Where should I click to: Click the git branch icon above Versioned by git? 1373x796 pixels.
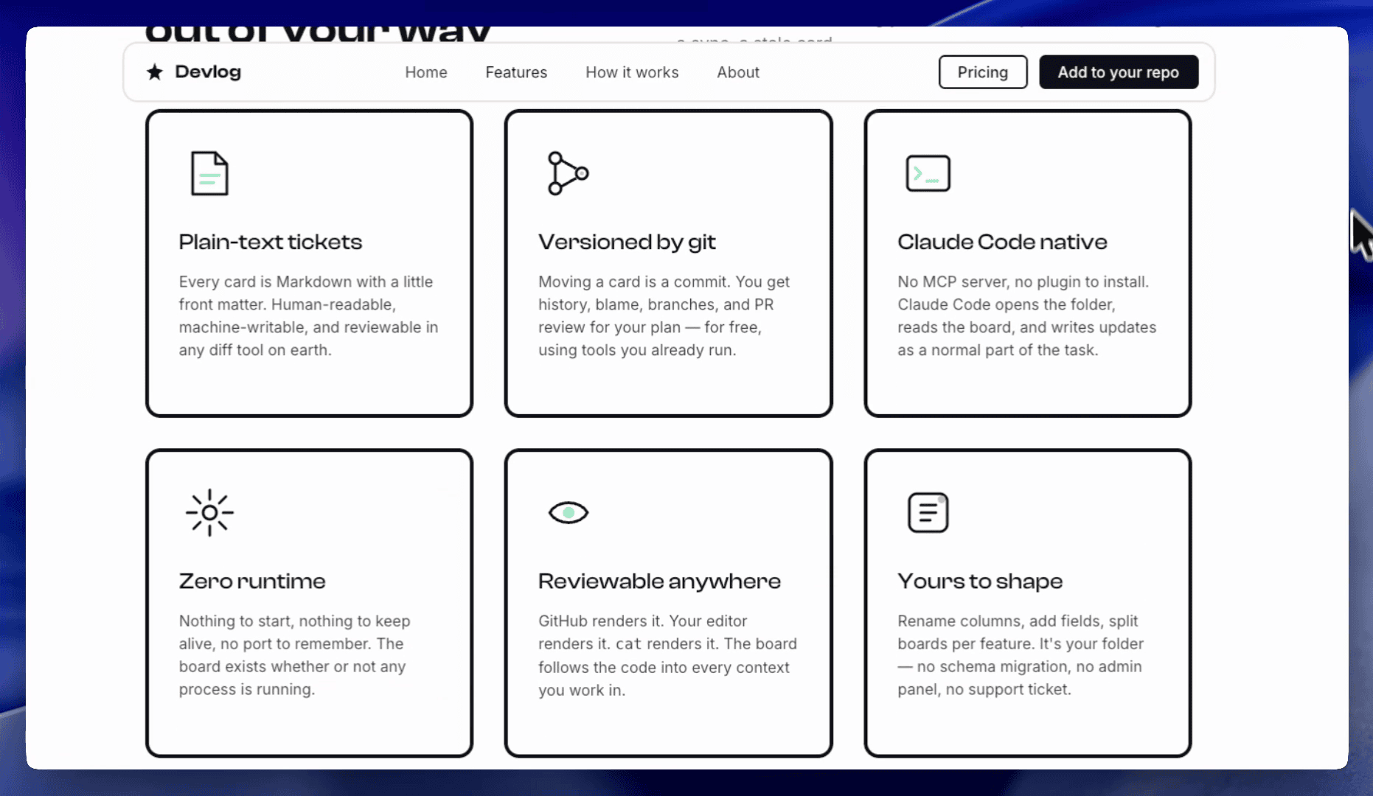coord(568,173)
